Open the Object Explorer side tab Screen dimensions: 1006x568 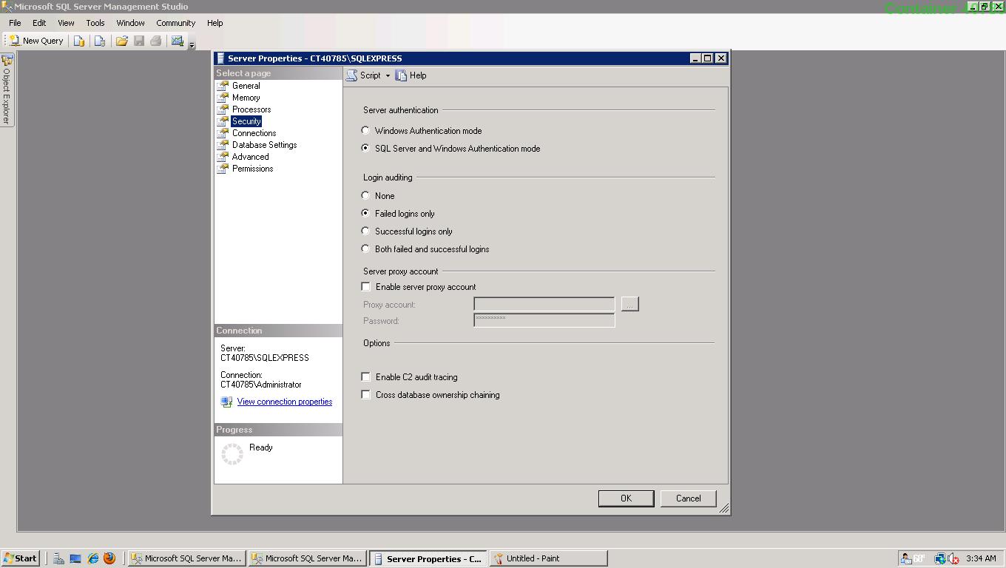pos(7,89)
